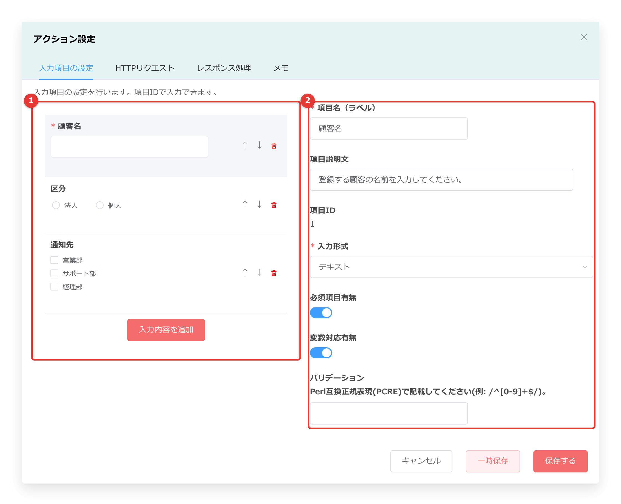Focus the 顧客名 preview text input
Screen dimensions: 621x504
coord(129,146)
